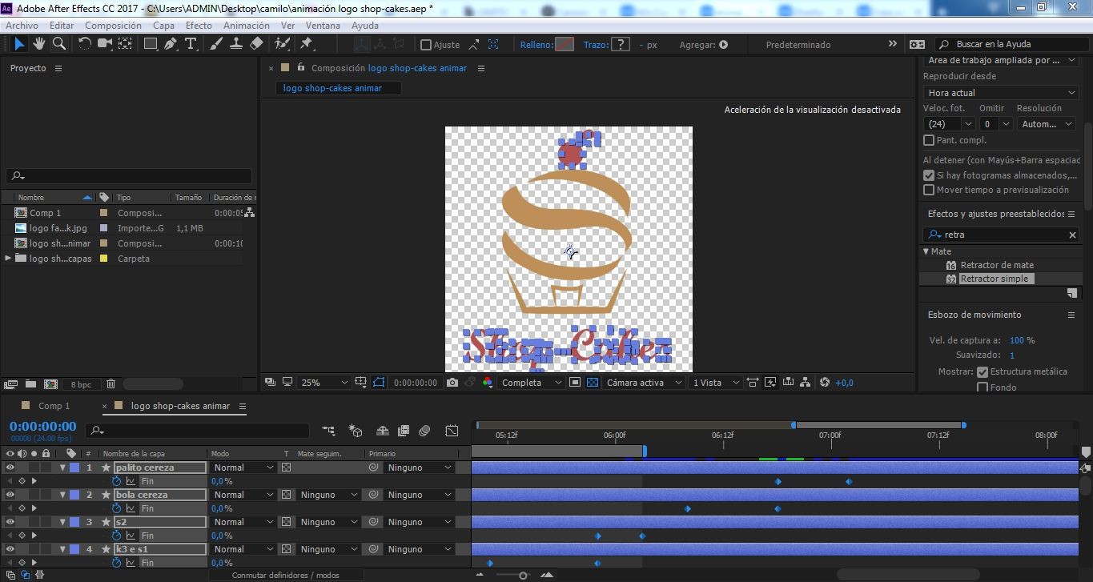This screenshot has height=582, width=1093.
Task: Open the Ventana menu
Action: [323, 26]
